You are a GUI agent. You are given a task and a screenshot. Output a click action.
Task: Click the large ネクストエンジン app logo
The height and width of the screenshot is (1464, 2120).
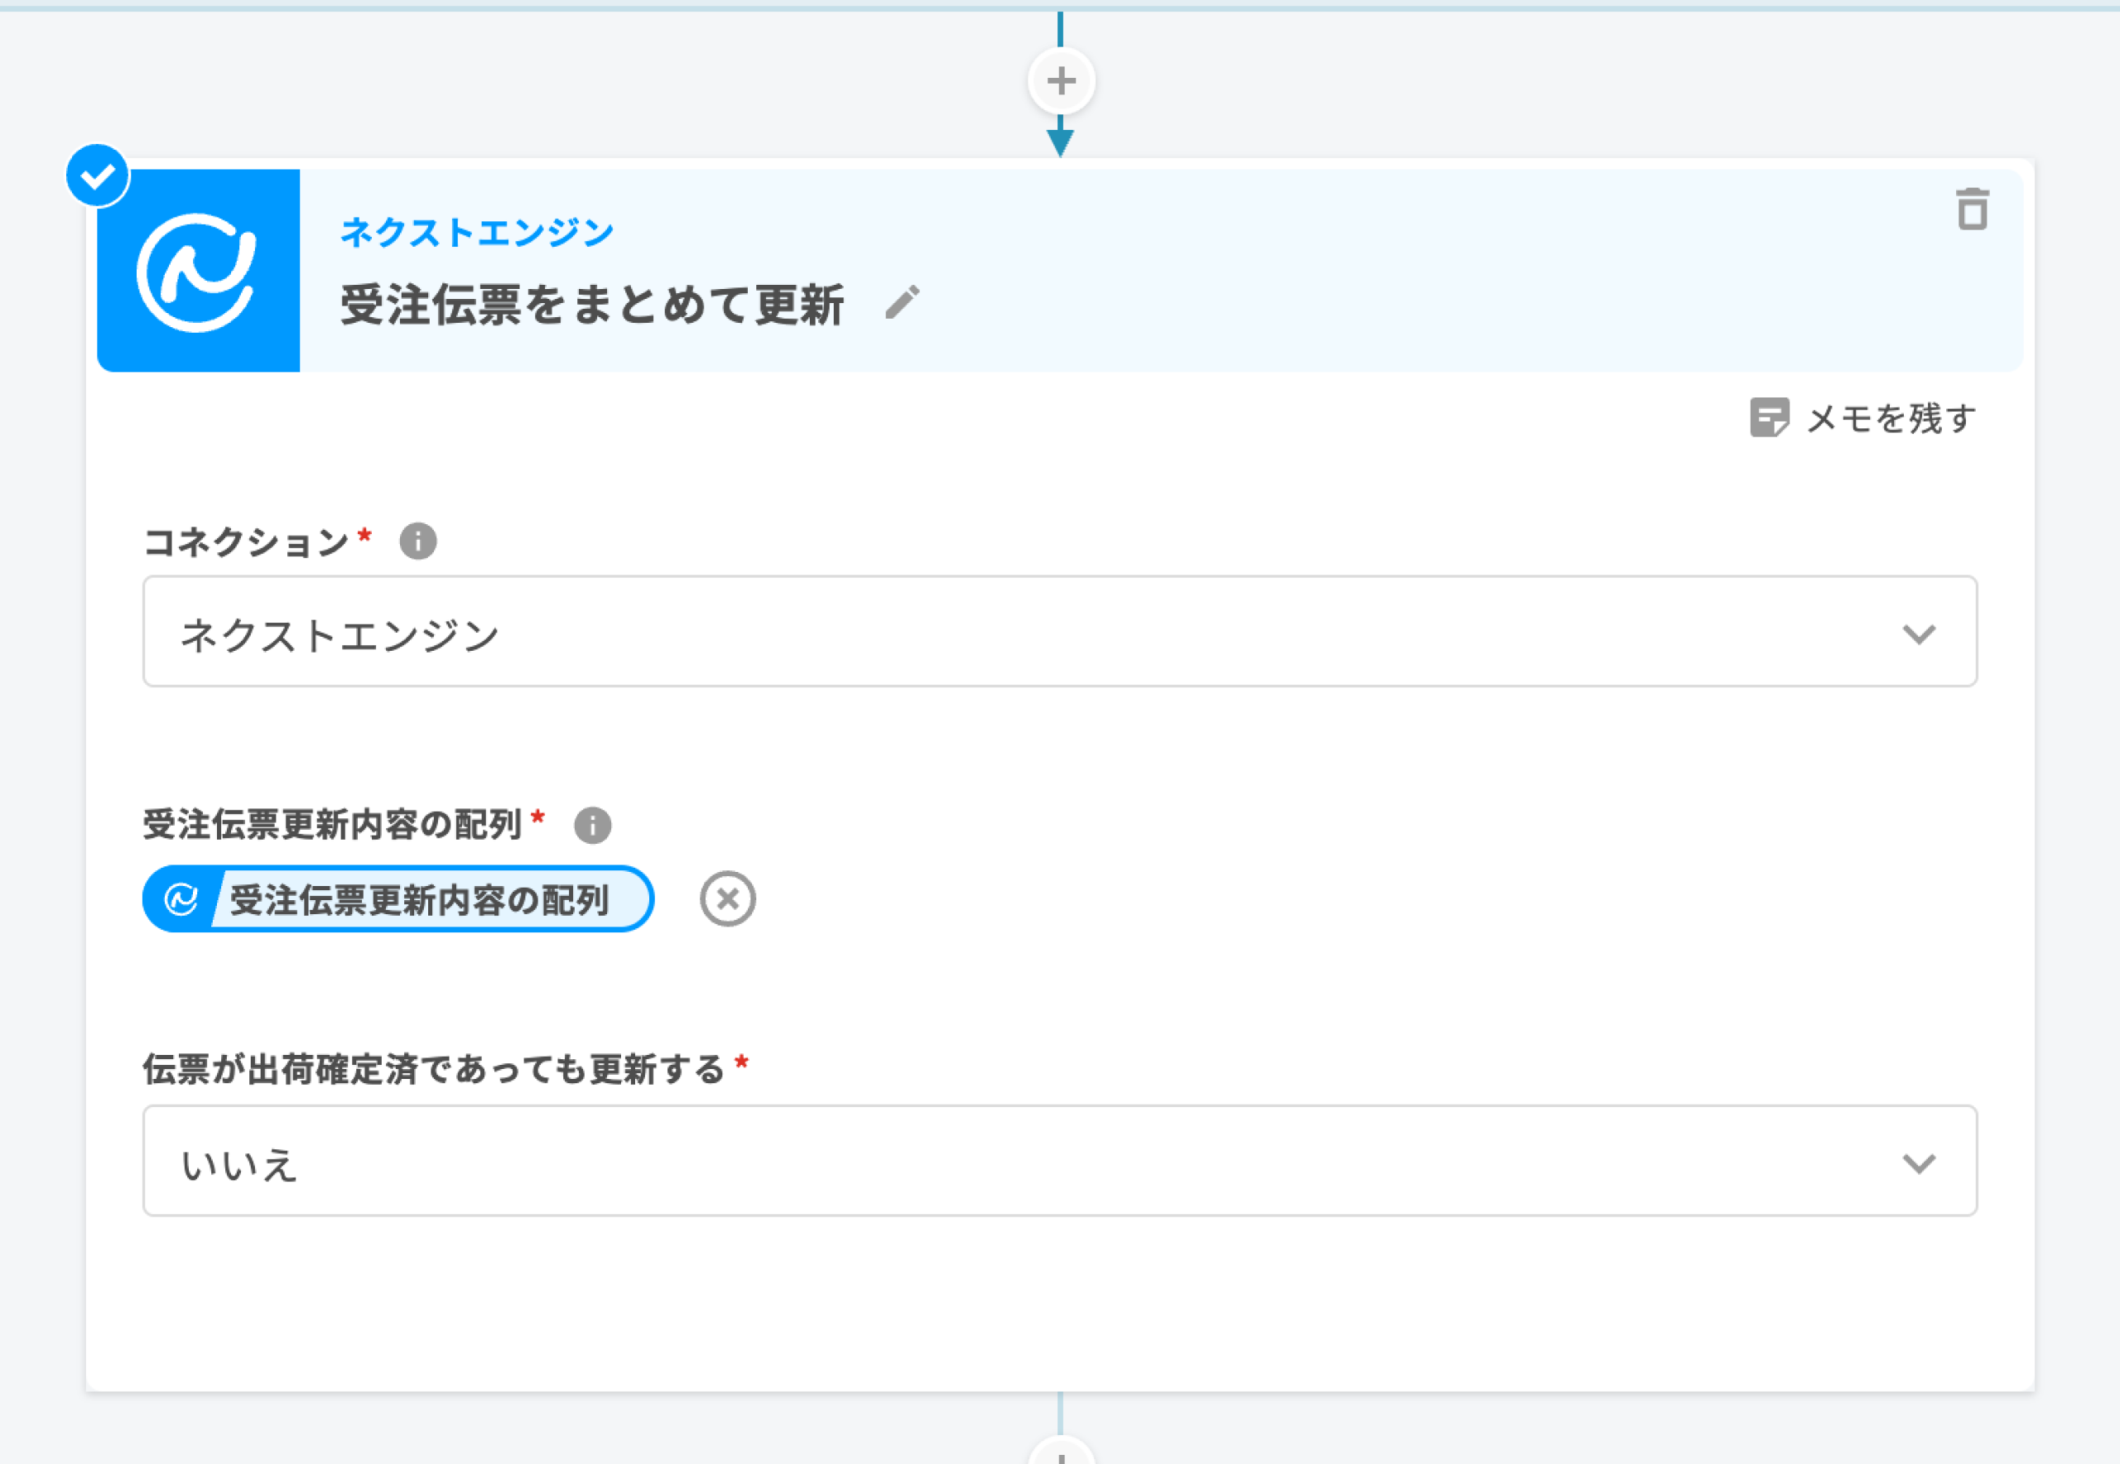coord(198,271)
